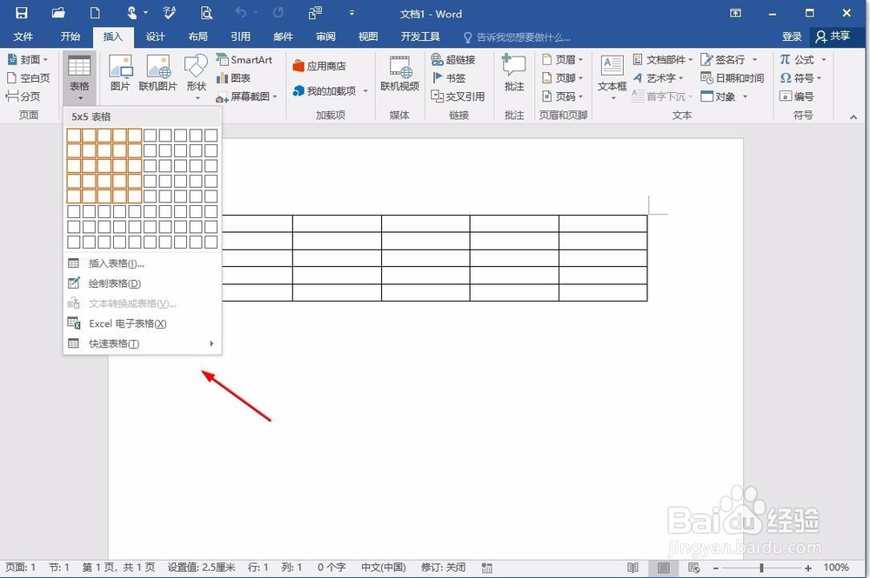Switch to the Developer (开发工具) tab
Viewport: 870px width, 578px height.
pyautogui.click(x=420, y=37)
